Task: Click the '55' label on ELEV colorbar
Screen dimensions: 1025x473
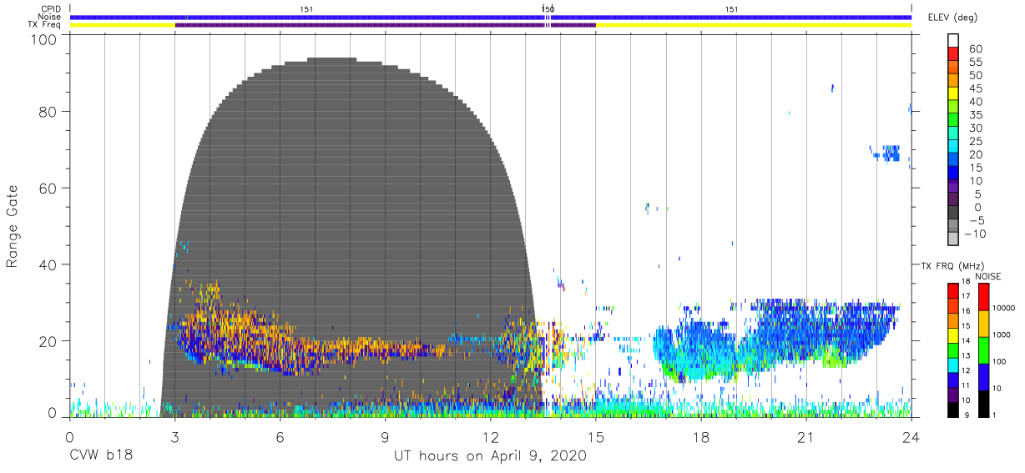Action: tap(976, 62)
